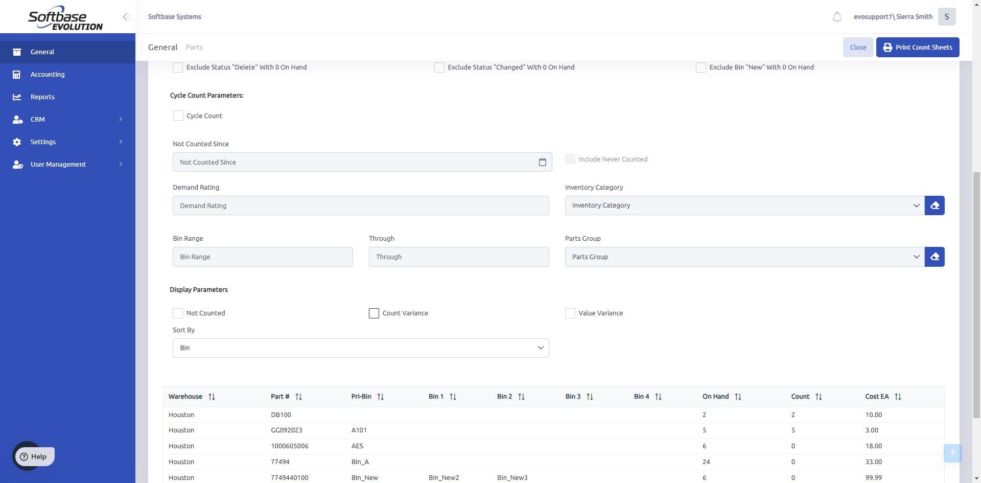Image resolution: width=981 pixels, height=483 pixels.
Task: Click the Close button
Action: coord(858,48)
